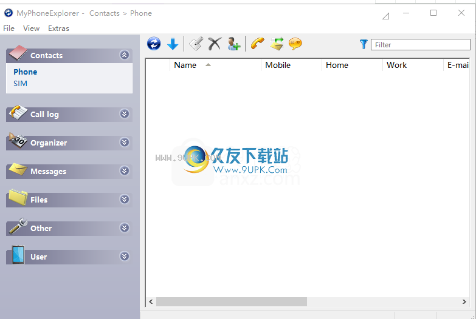The image size is (476, 319).
Task: Click the Contacts red book icon
Action: pos(18,52)
